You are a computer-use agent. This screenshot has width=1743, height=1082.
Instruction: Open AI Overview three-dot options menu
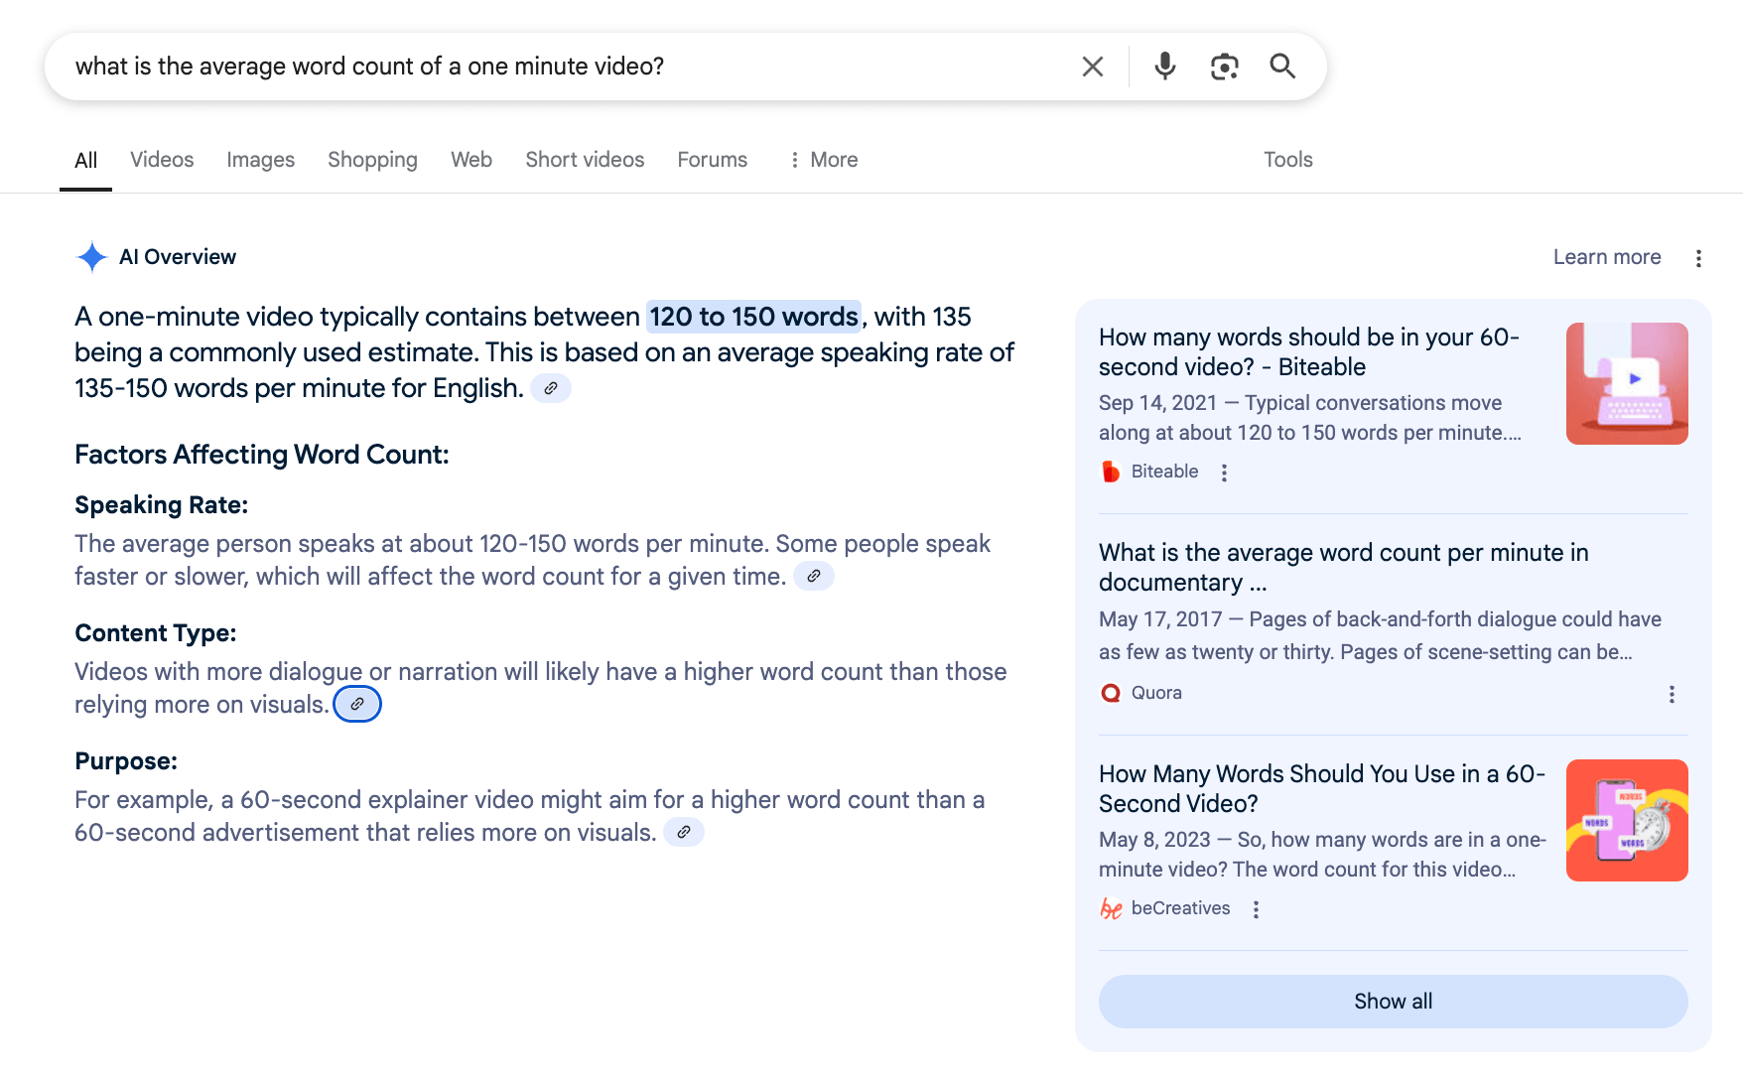(x=1698, y=258)
